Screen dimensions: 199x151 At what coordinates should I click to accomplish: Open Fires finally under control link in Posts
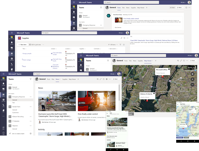coord(131,19)
